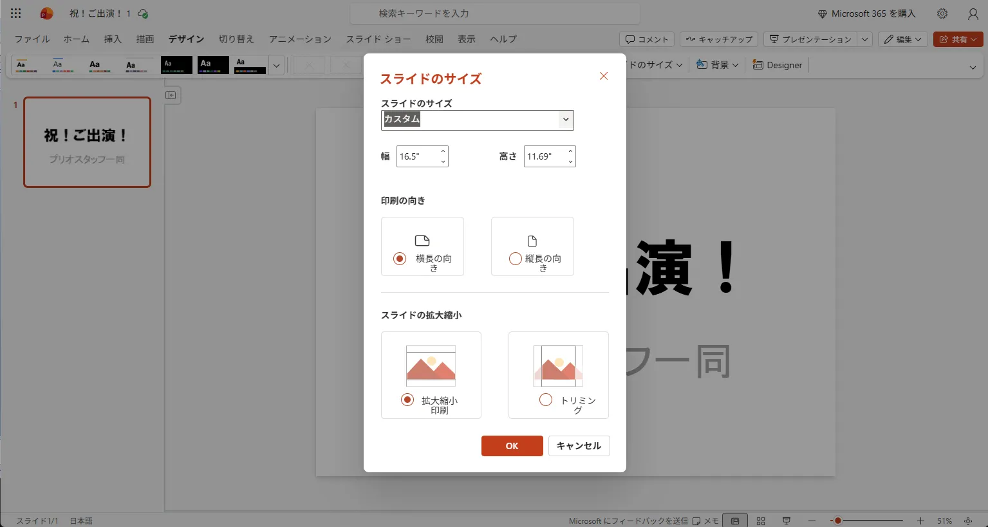Open the settings gear icon
Image resolution: width=988 pixels, height=527 pixels.
(942, 14)
